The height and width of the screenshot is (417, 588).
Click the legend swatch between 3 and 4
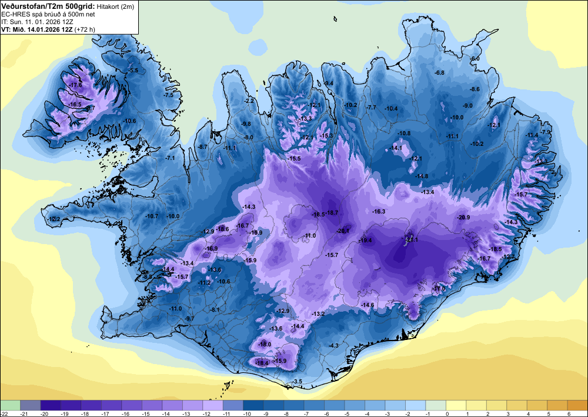click(x=517, y=405)
